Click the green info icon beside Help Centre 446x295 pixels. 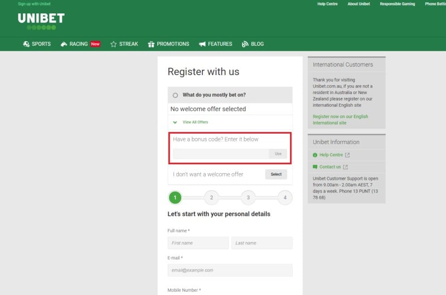315,155
